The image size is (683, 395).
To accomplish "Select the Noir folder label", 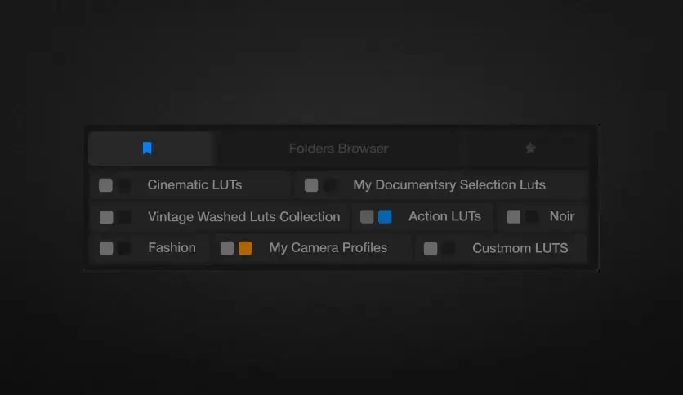I will click(x=562, y=216).
